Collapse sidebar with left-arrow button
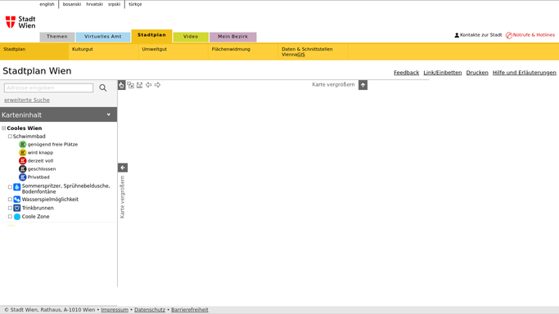559x314 pixels. tap(123, 168)
